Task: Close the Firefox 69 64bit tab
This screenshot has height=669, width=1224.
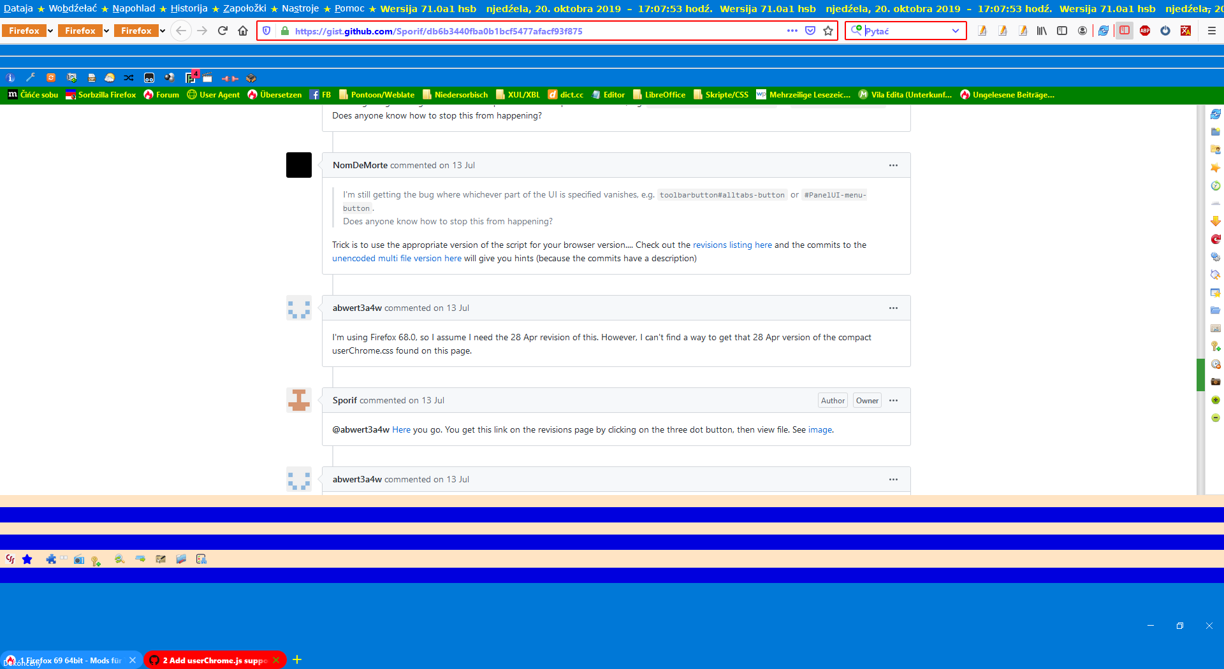Action: 133,660
